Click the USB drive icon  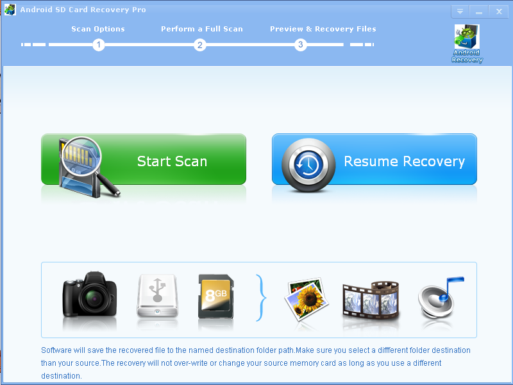(x=158, y=298)
